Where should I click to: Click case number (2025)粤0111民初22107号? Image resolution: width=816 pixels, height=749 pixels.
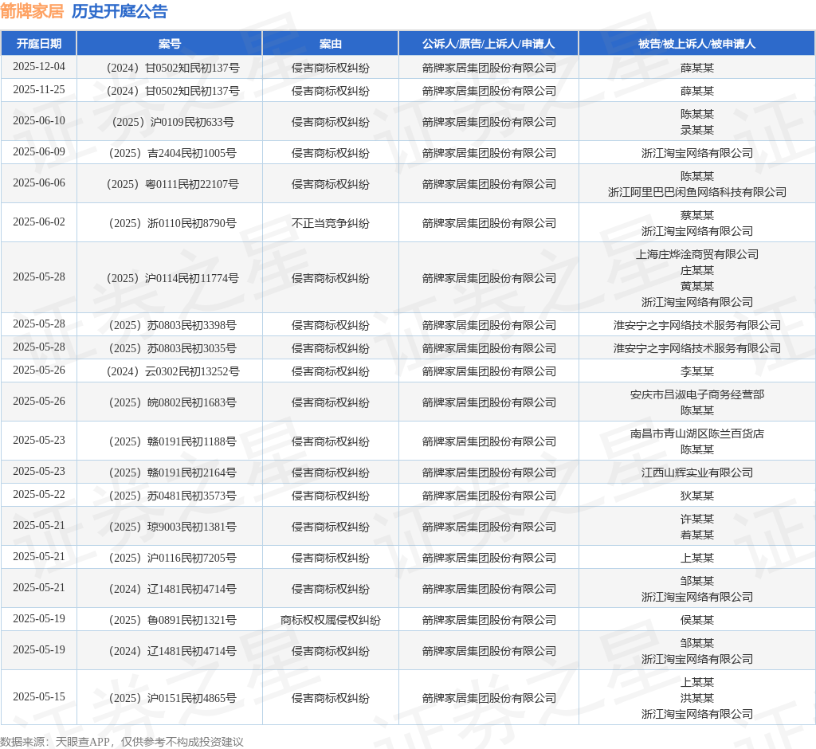[x=173, y=184]
